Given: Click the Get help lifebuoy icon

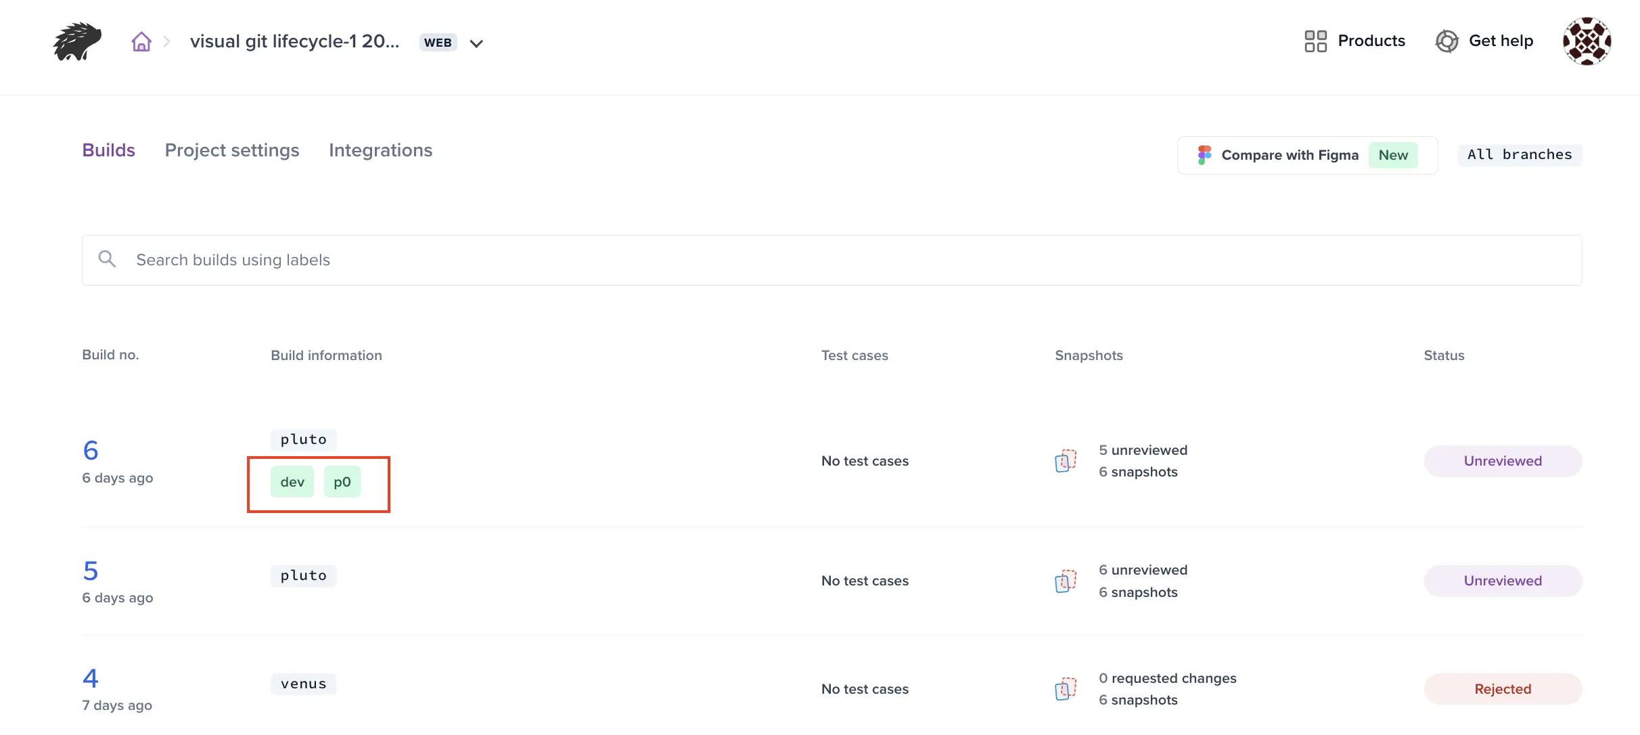Looking at the screenshot, I should (x=1447, y=41).
